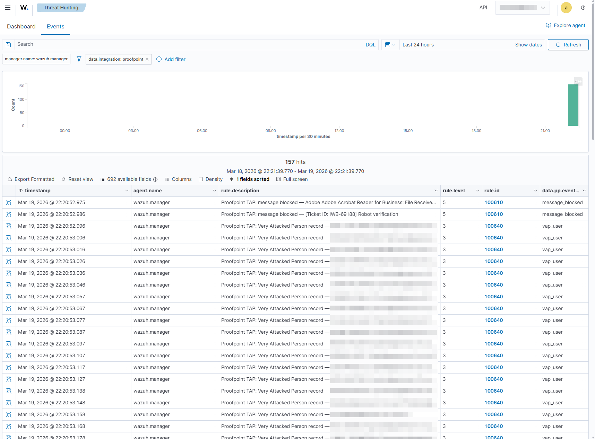Remove the data.integration: proofpoint filter
595x439 pixels.
point(147,59)
